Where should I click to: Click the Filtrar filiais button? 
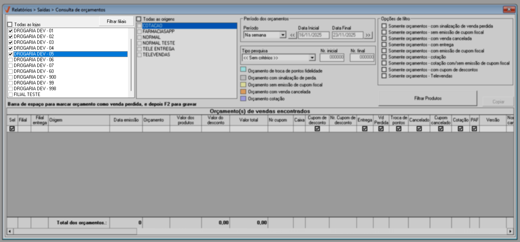point(116,21)
